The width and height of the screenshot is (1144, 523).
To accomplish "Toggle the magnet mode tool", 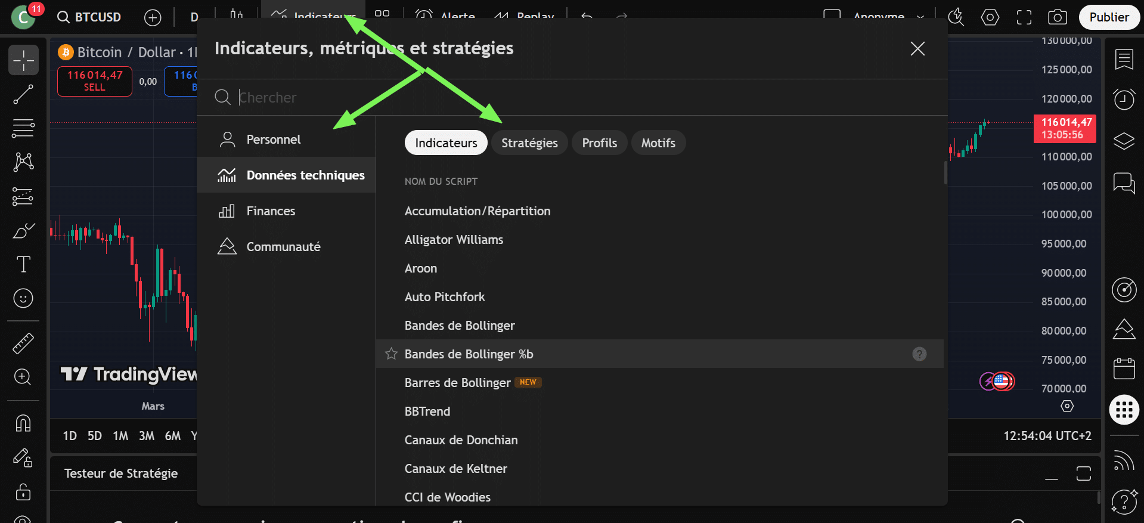I will (x=23, y=423).
